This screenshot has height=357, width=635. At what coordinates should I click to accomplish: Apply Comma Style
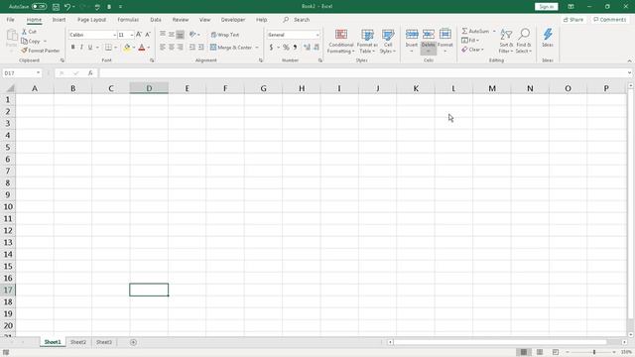click(x=296, y=48)
